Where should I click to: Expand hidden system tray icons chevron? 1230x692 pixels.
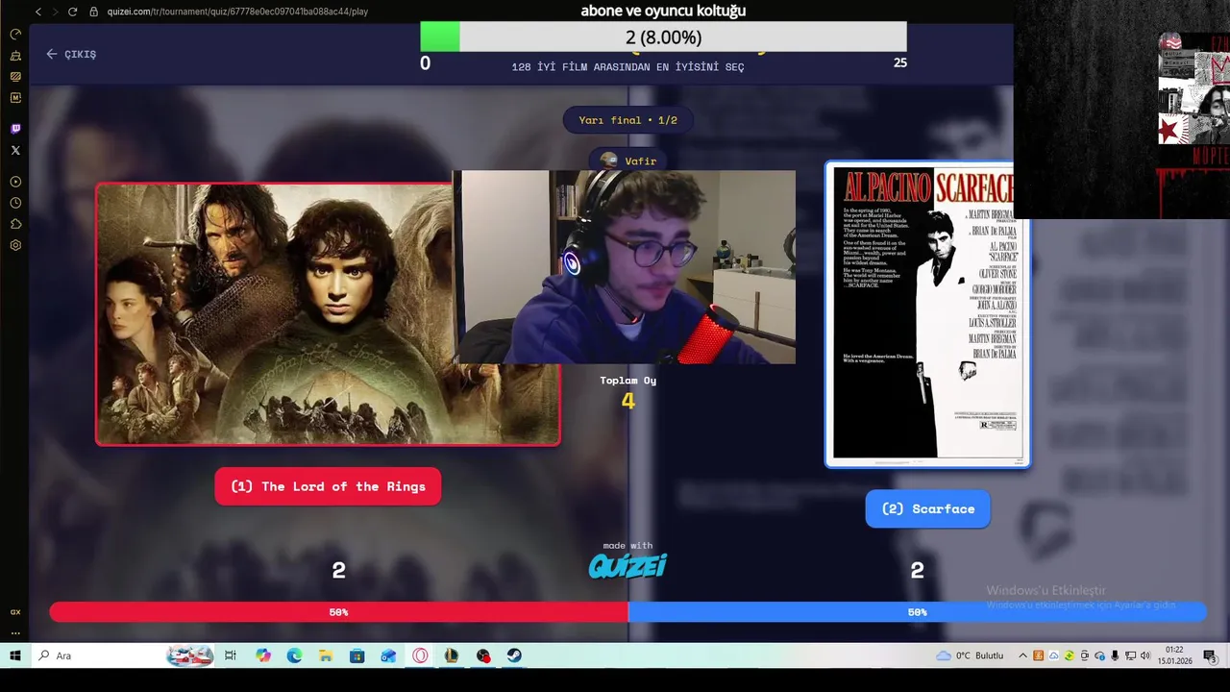(1022, 655)
